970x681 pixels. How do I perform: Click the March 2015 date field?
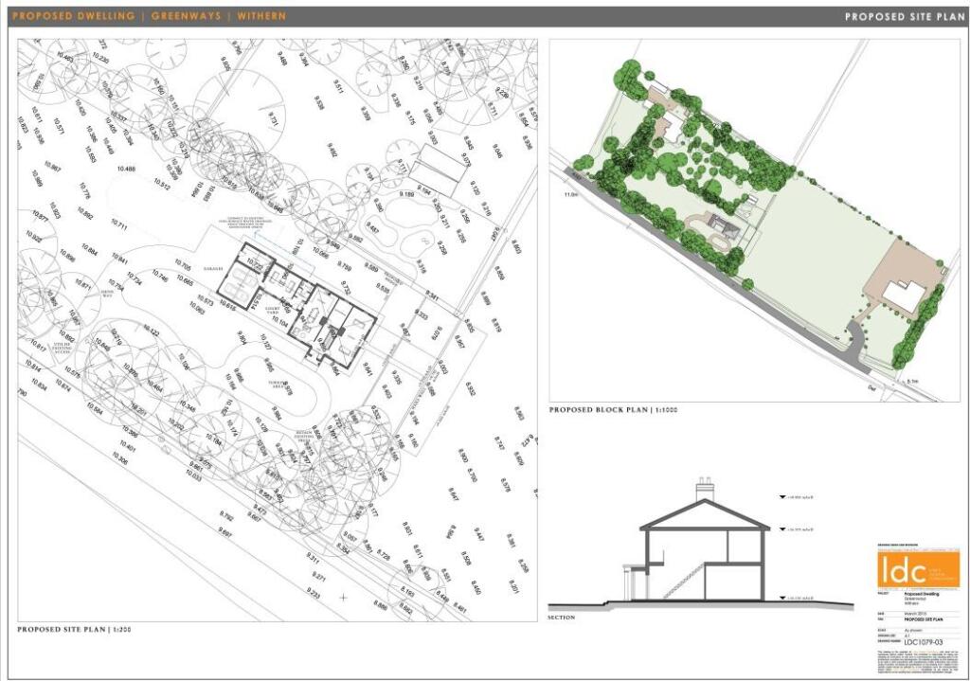[x=914, y=614]
